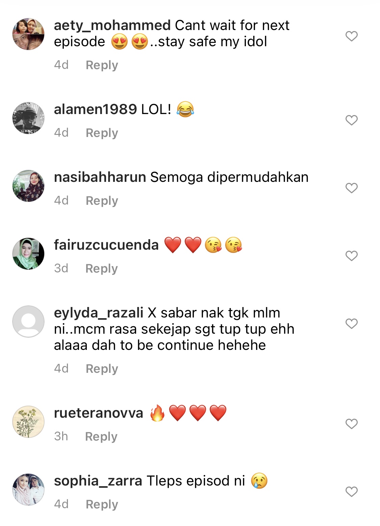
Task: Open aety_mohammed's profile picture
Action: [x=28, y=34]
